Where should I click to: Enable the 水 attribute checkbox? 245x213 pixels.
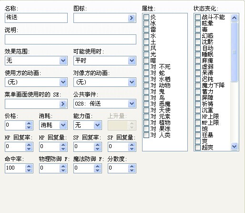[146, 36]
